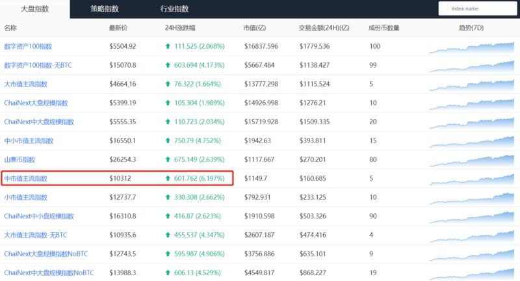Screen dimensions: 520x281
Task: Open the 7D trend sparkline for ChaiNext中大盘规模指数
Action: pos(471,122)
